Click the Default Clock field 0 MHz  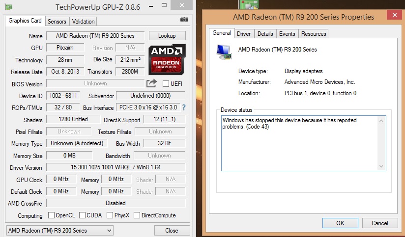coord(61,191)
